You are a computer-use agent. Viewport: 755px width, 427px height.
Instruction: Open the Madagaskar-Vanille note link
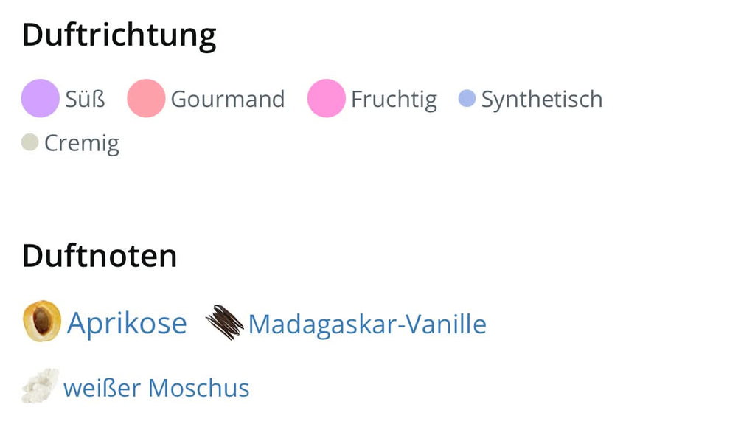[366, 324]
